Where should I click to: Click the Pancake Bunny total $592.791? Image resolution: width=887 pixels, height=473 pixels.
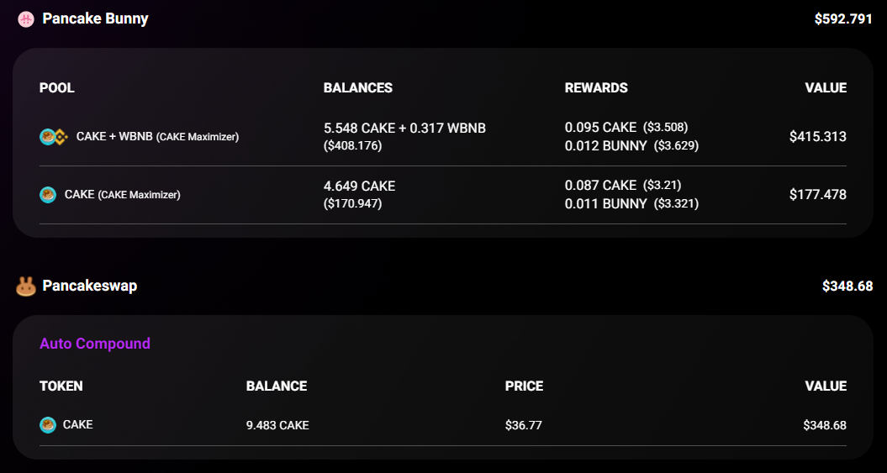pyautogui.click(x=843, y=19)
